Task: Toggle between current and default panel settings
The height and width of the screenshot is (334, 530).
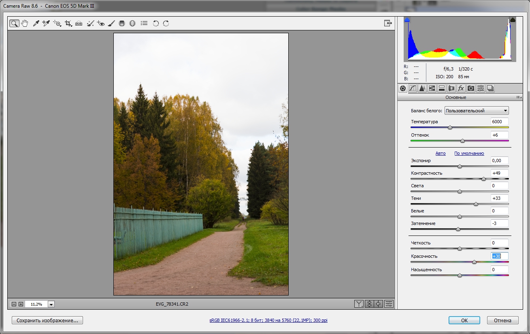Action: tap(389, 304)
